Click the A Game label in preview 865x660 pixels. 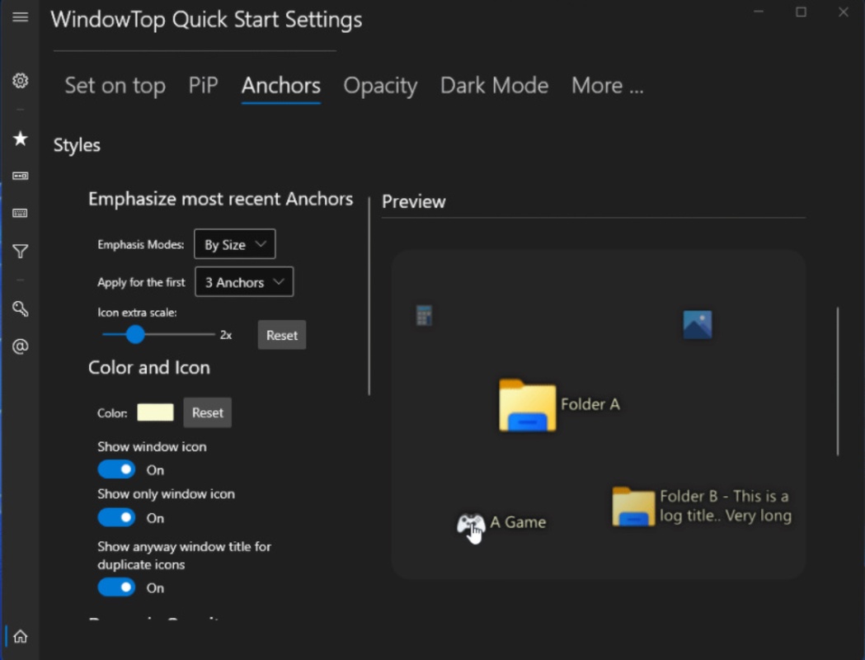tap(518, 522)
